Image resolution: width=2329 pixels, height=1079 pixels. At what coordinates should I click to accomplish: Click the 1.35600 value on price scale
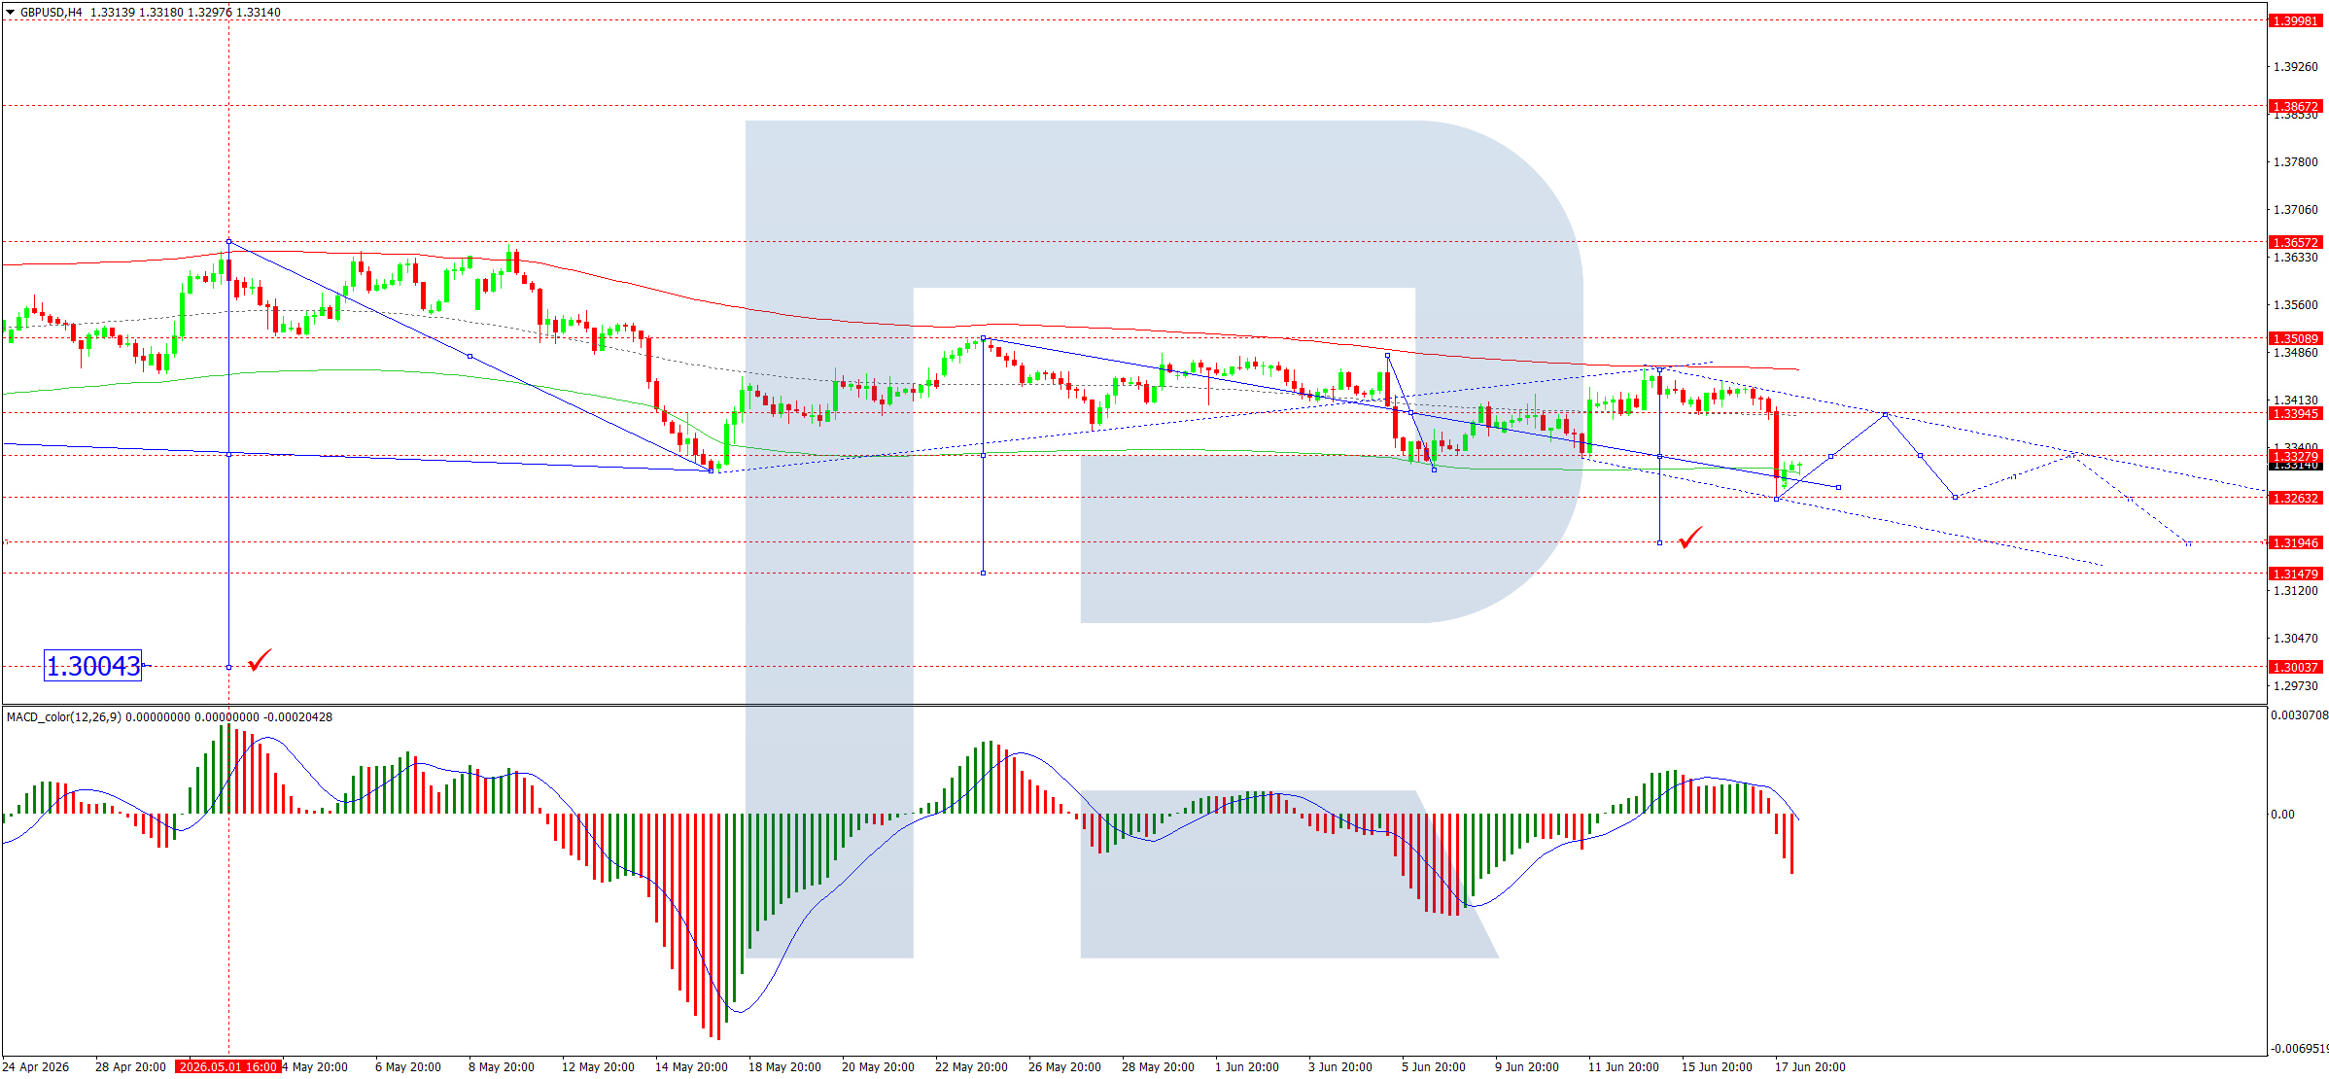(x=2295, y=305)
